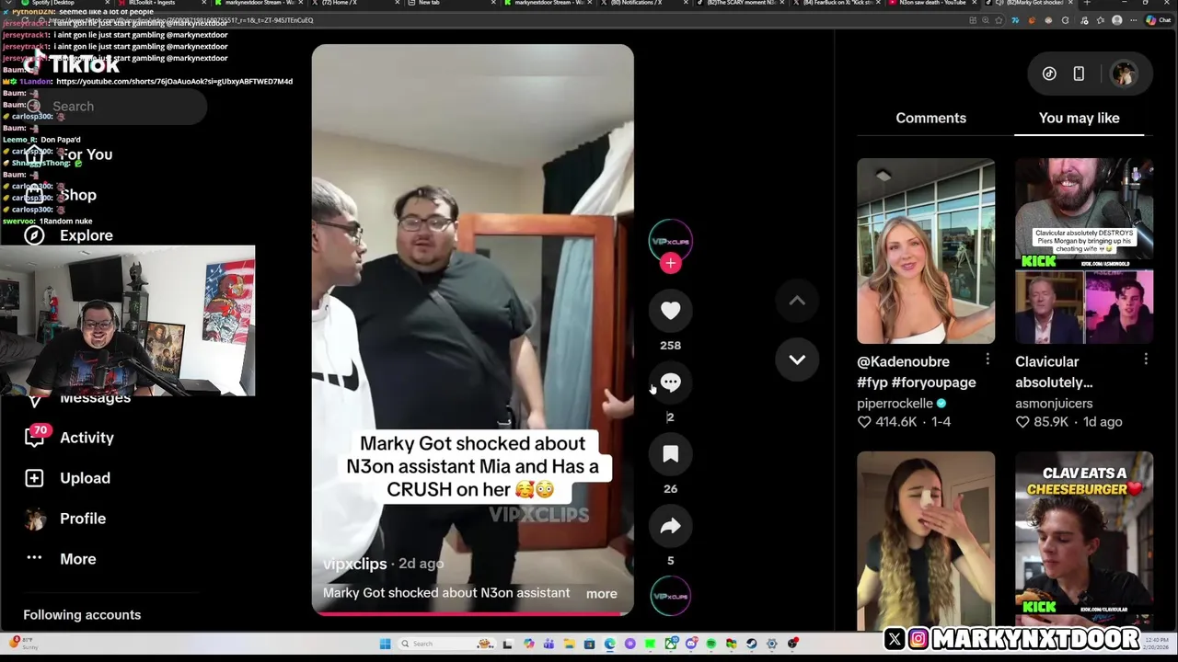Switch to You may like tab
The width and height of the screenshot is (1178, 662).
1079,118
